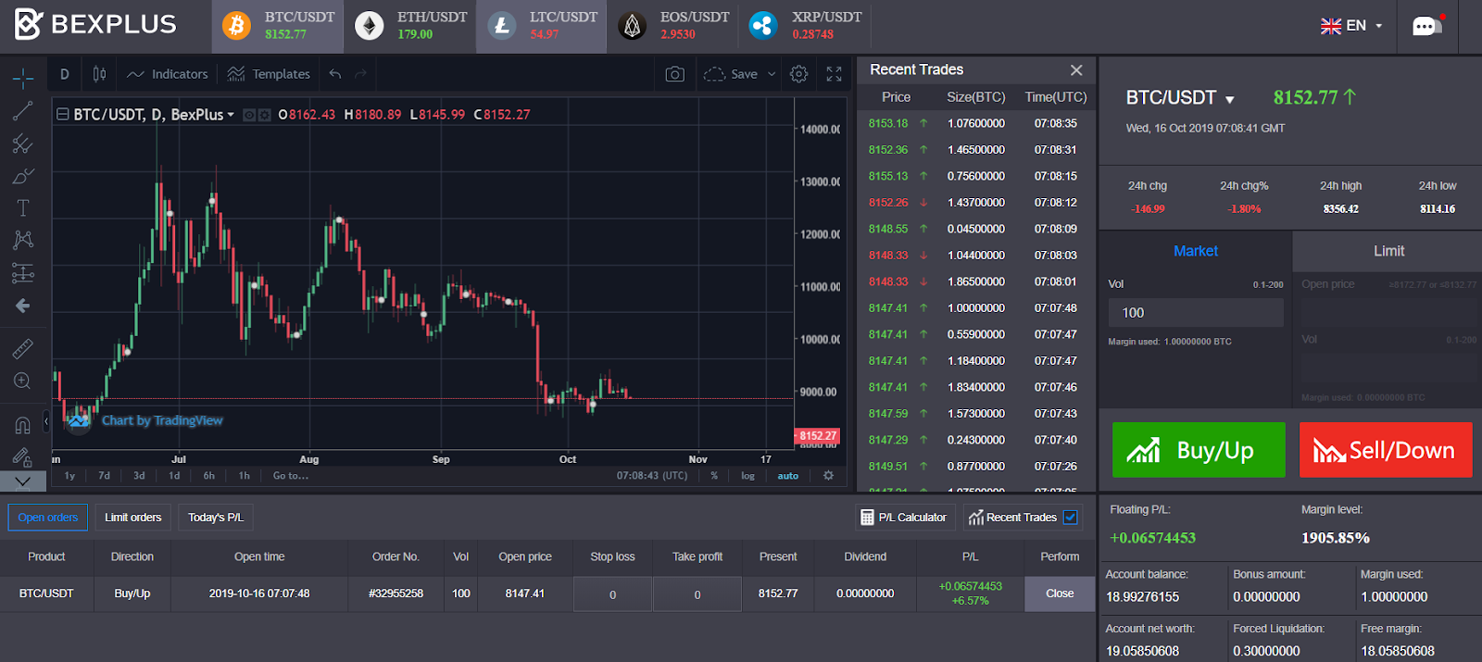The width and height of the screenshot is (1482, 662).
Task: Select the trend line drawing tool
Action: click(x=23, y=111)
